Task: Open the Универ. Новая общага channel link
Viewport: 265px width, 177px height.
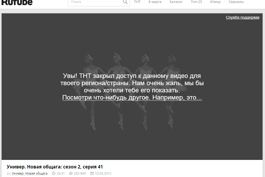Action: click(x=30, y=174)
